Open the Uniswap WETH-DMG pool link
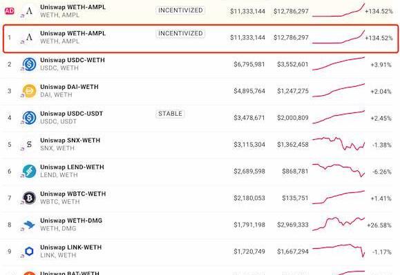 tap(71, 221)
